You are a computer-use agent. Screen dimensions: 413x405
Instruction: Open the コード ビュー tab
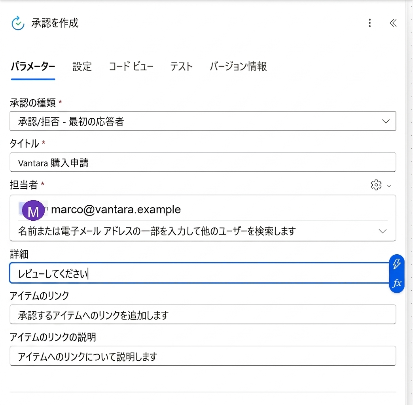[131, 66]
